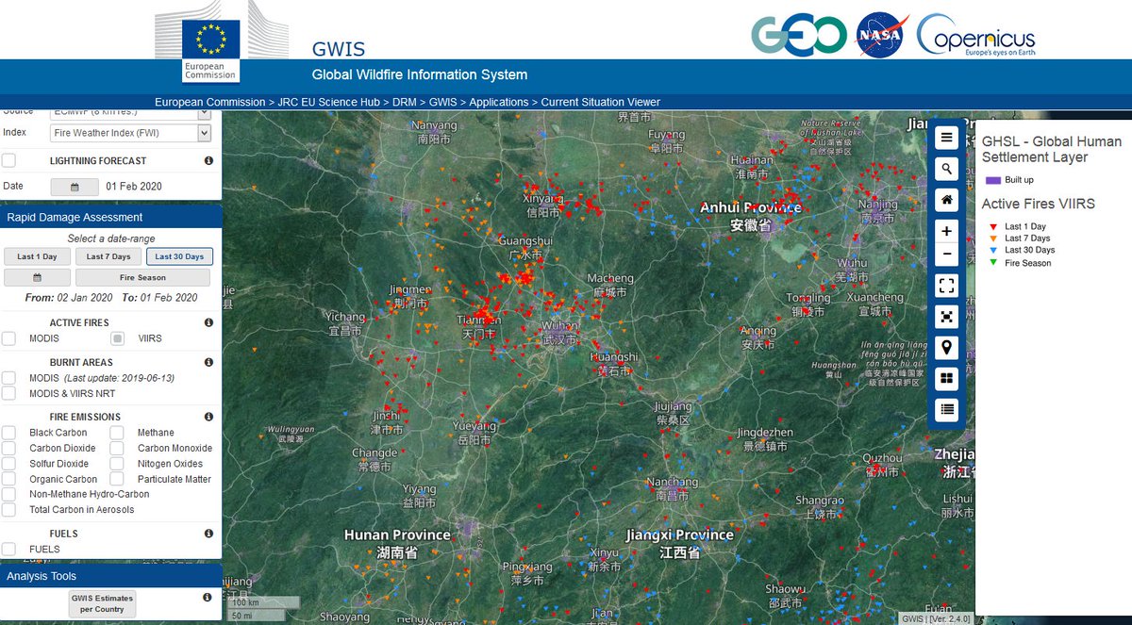1132x625 pixels.
Task: Check the Carbon Dioxide emissions box
Action: pyautogui.click(x=8, y=448)
